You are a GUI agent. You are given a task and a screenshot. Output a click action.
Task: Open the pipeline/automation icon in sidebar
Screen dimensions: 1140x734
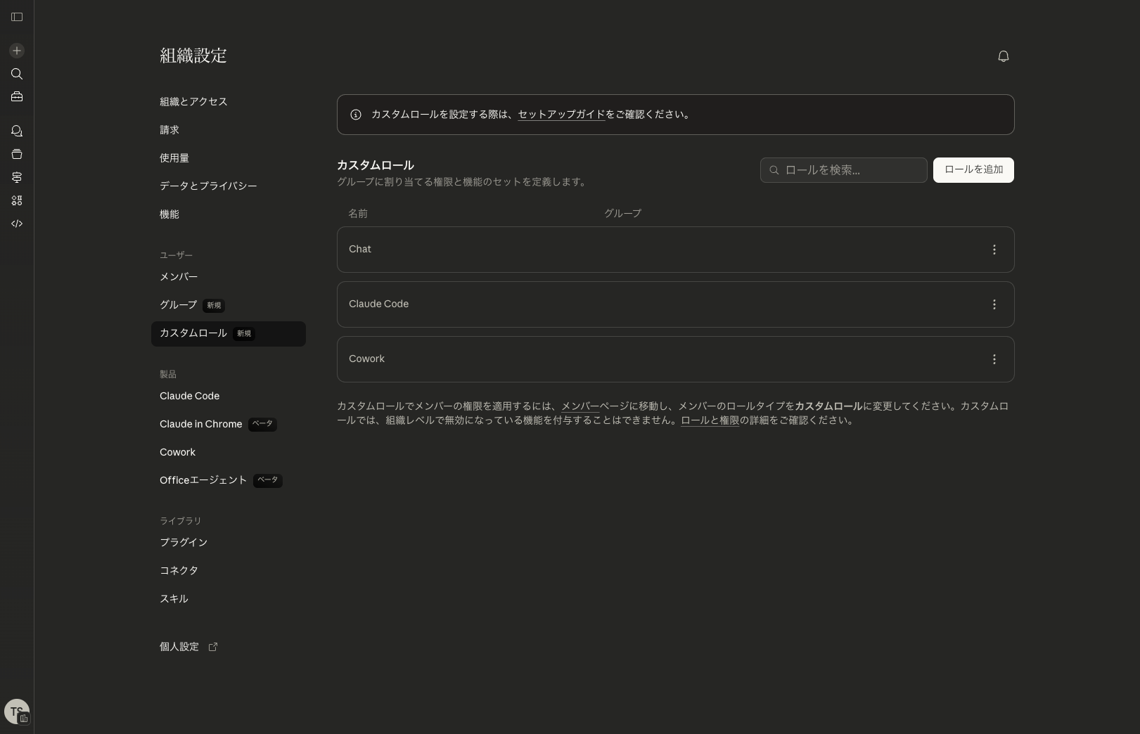pos(17,177)
